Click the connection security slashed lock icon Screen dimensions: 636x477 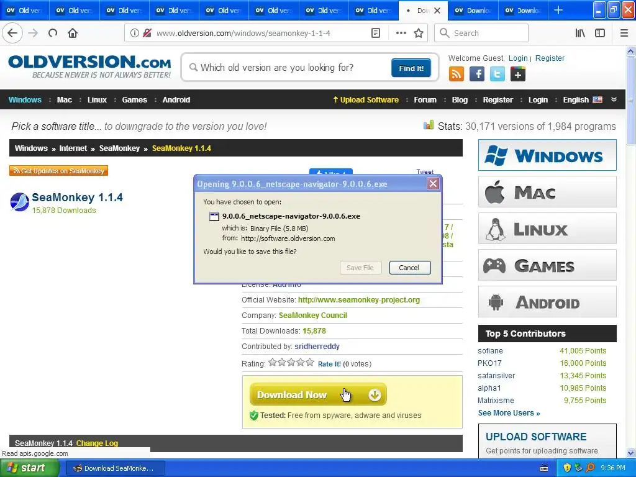coord(148,34)
